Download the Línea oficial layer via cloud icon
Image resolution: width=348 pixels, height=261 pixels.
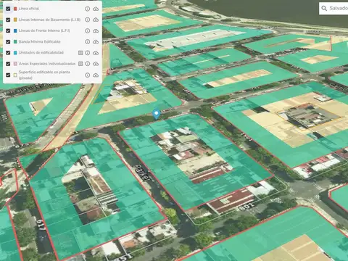pyautogui.click(x=96, y=9)
